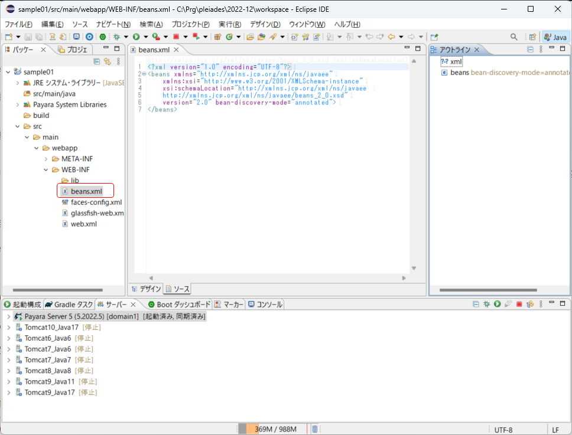Open ウィンドウ(W) menu
This screenshot has height=435, width=572.
(307, 24)
